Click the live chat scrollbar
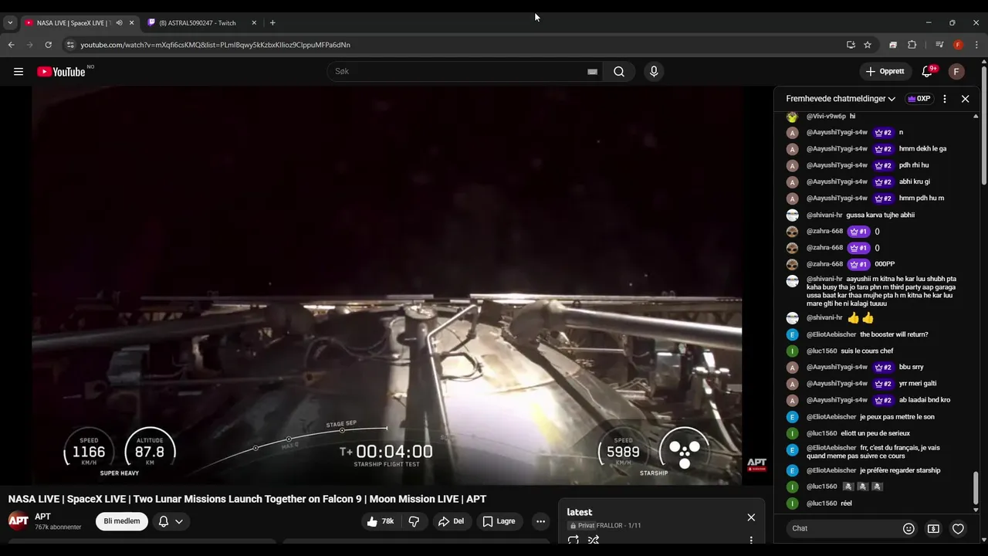 976,489
